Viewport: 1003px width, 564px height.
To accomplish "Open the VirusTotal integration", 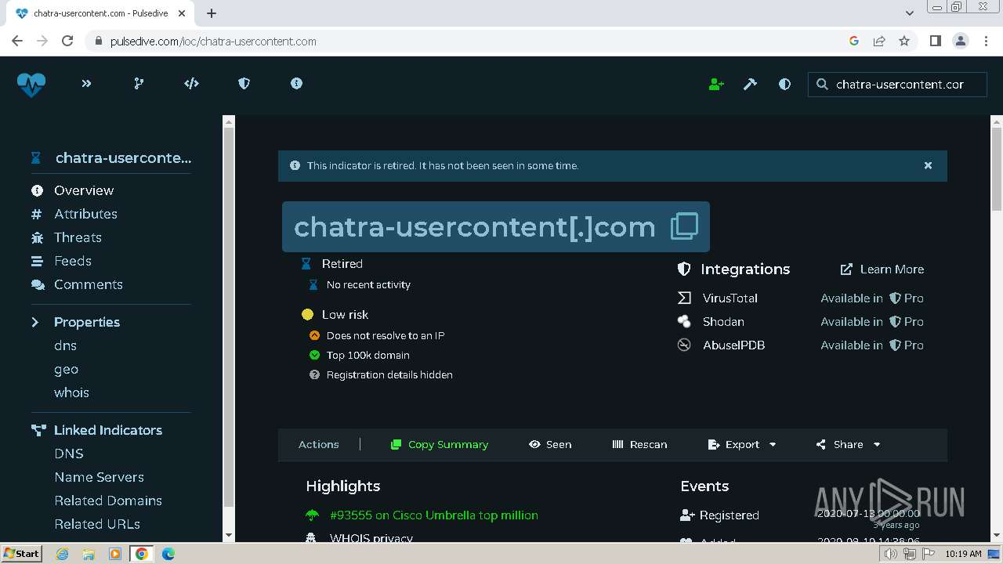I will coord(730,298).
